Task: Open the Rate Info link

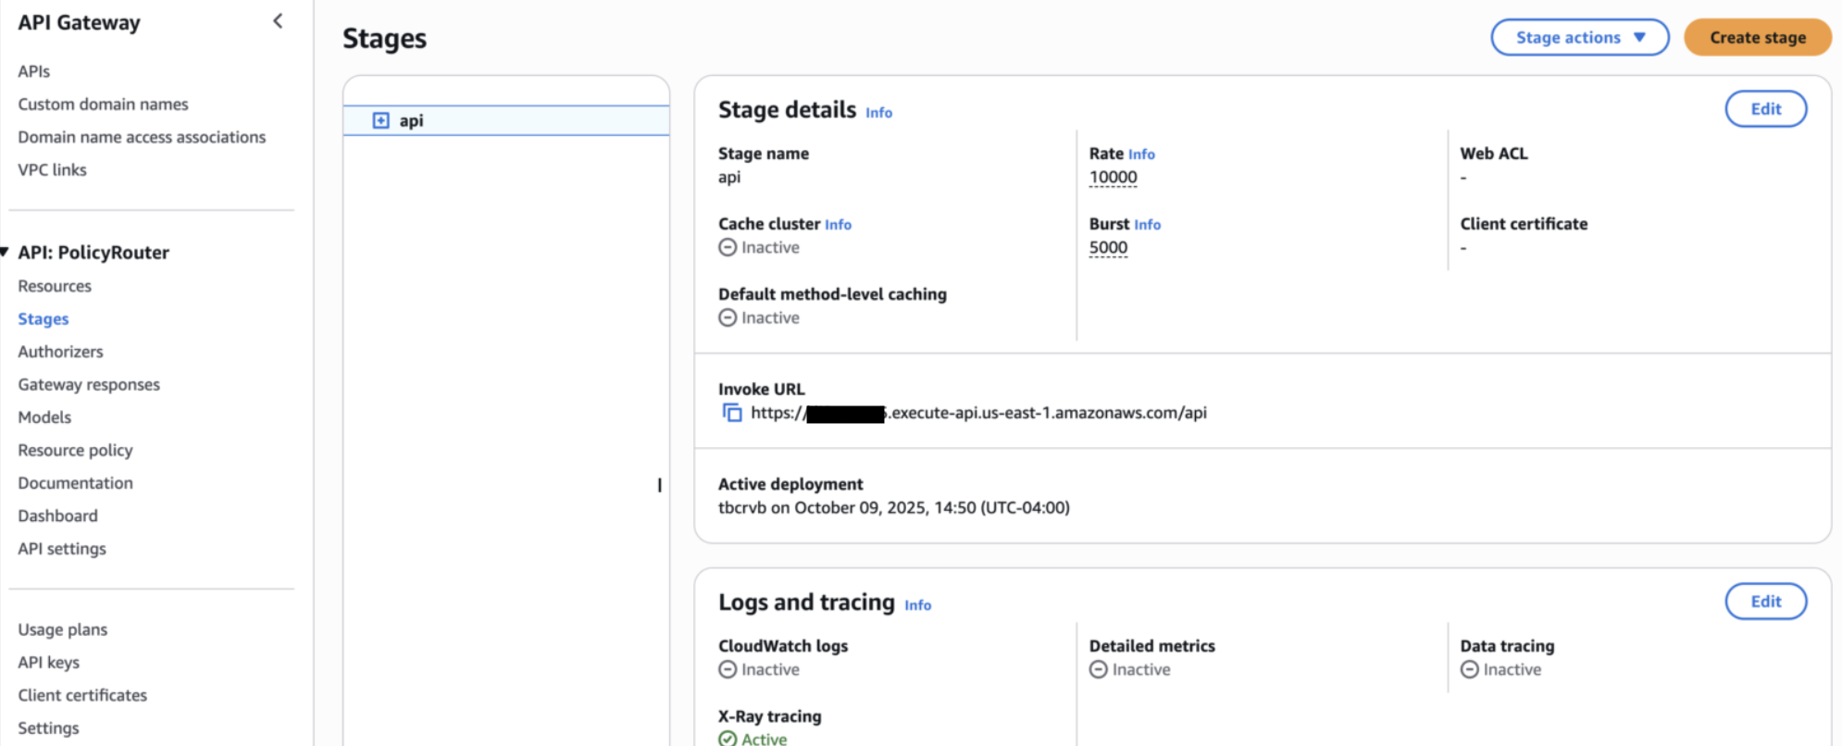Action: coord(1141,155)
